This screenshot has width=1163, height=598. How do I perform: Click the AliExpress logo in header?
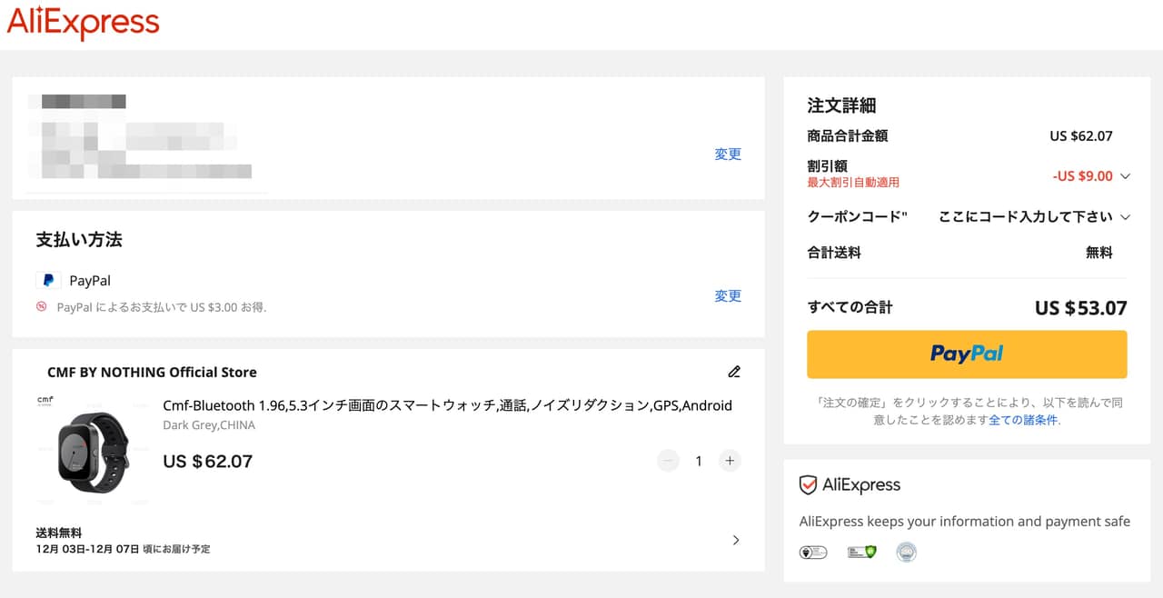click(x=84, y=23)
